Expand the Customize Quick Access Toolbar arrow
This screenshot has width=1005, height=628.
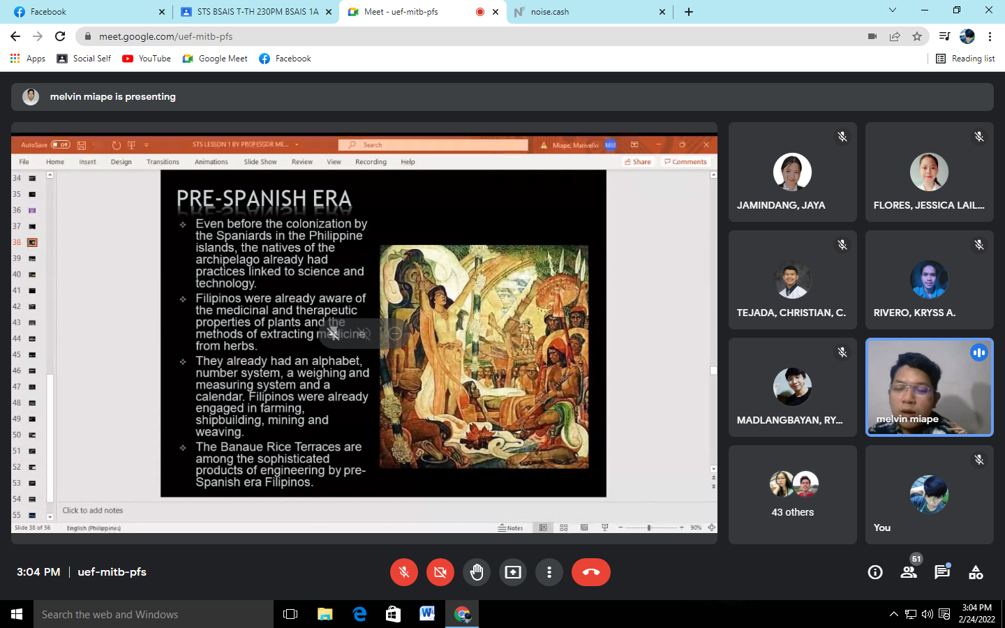(147, 145)
